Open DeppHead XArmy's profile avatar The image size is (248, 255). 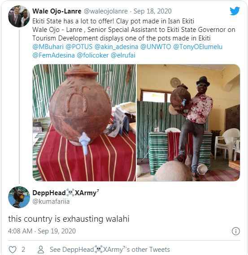19,197
